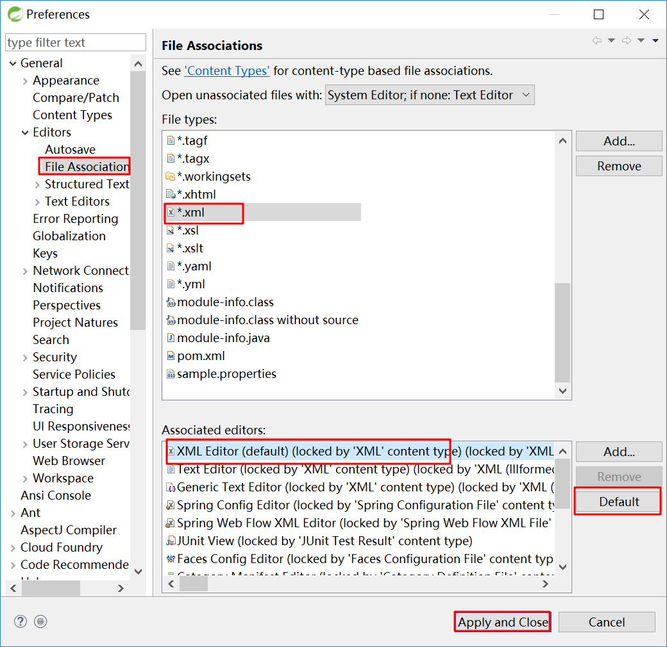This screenshot has width=667, height=647.
Task: Select Web Browser in the tree
Action: (69, 461)
